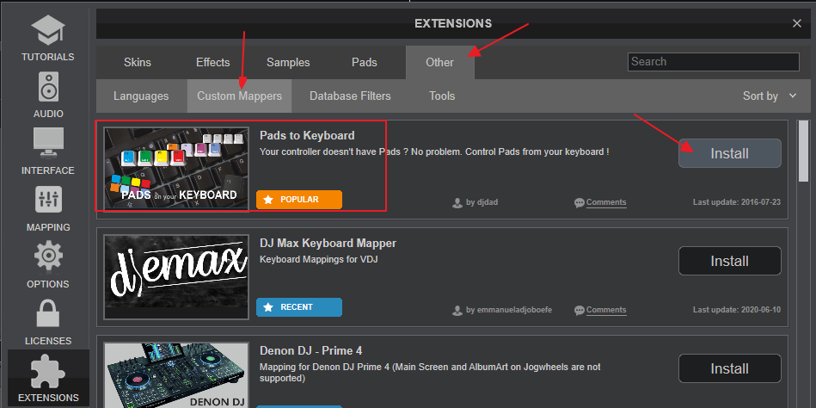
Task: Install the Pads to Keyboard extension
Action: [730, 153]
